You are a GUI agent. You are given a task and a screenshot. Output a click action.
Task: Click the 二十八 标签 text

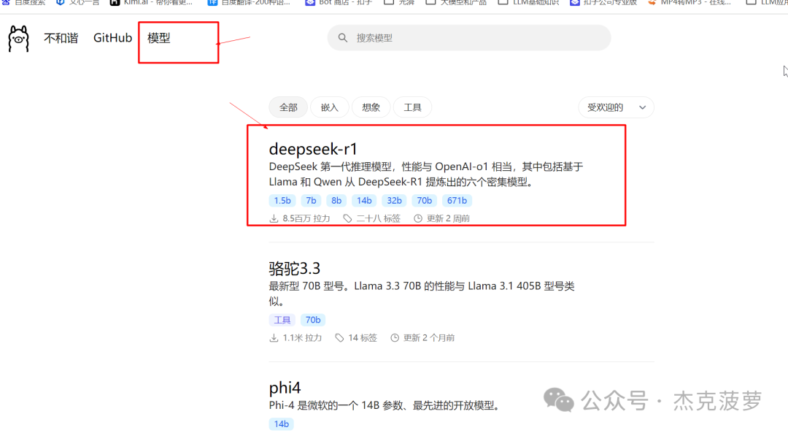(379, 218)
